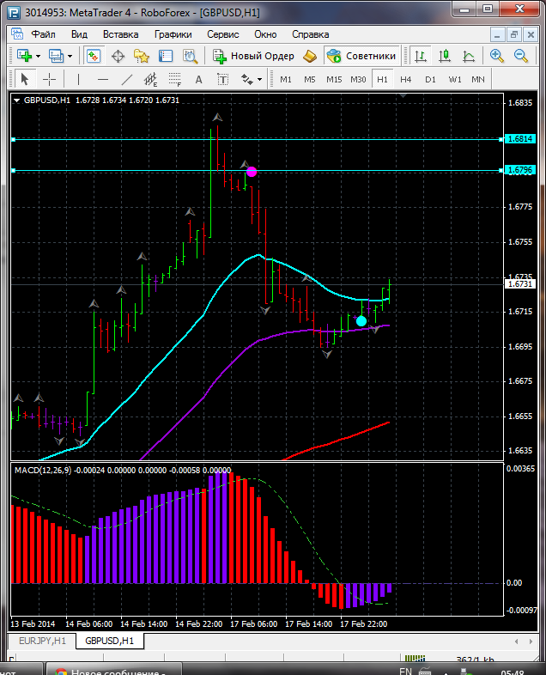Toggle Советники auto-trading button
The image size is (546, 675).
click(x=361, y=56)
